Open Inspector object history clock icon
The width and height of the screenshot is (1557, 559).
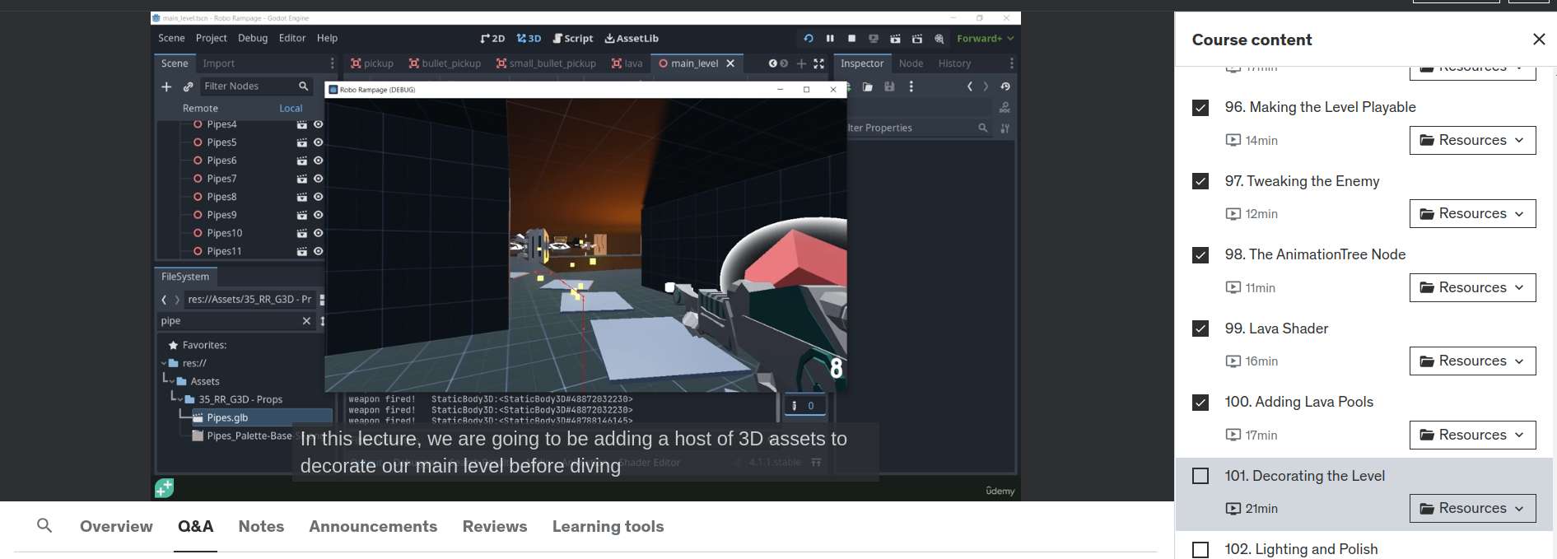point(1005,86)
